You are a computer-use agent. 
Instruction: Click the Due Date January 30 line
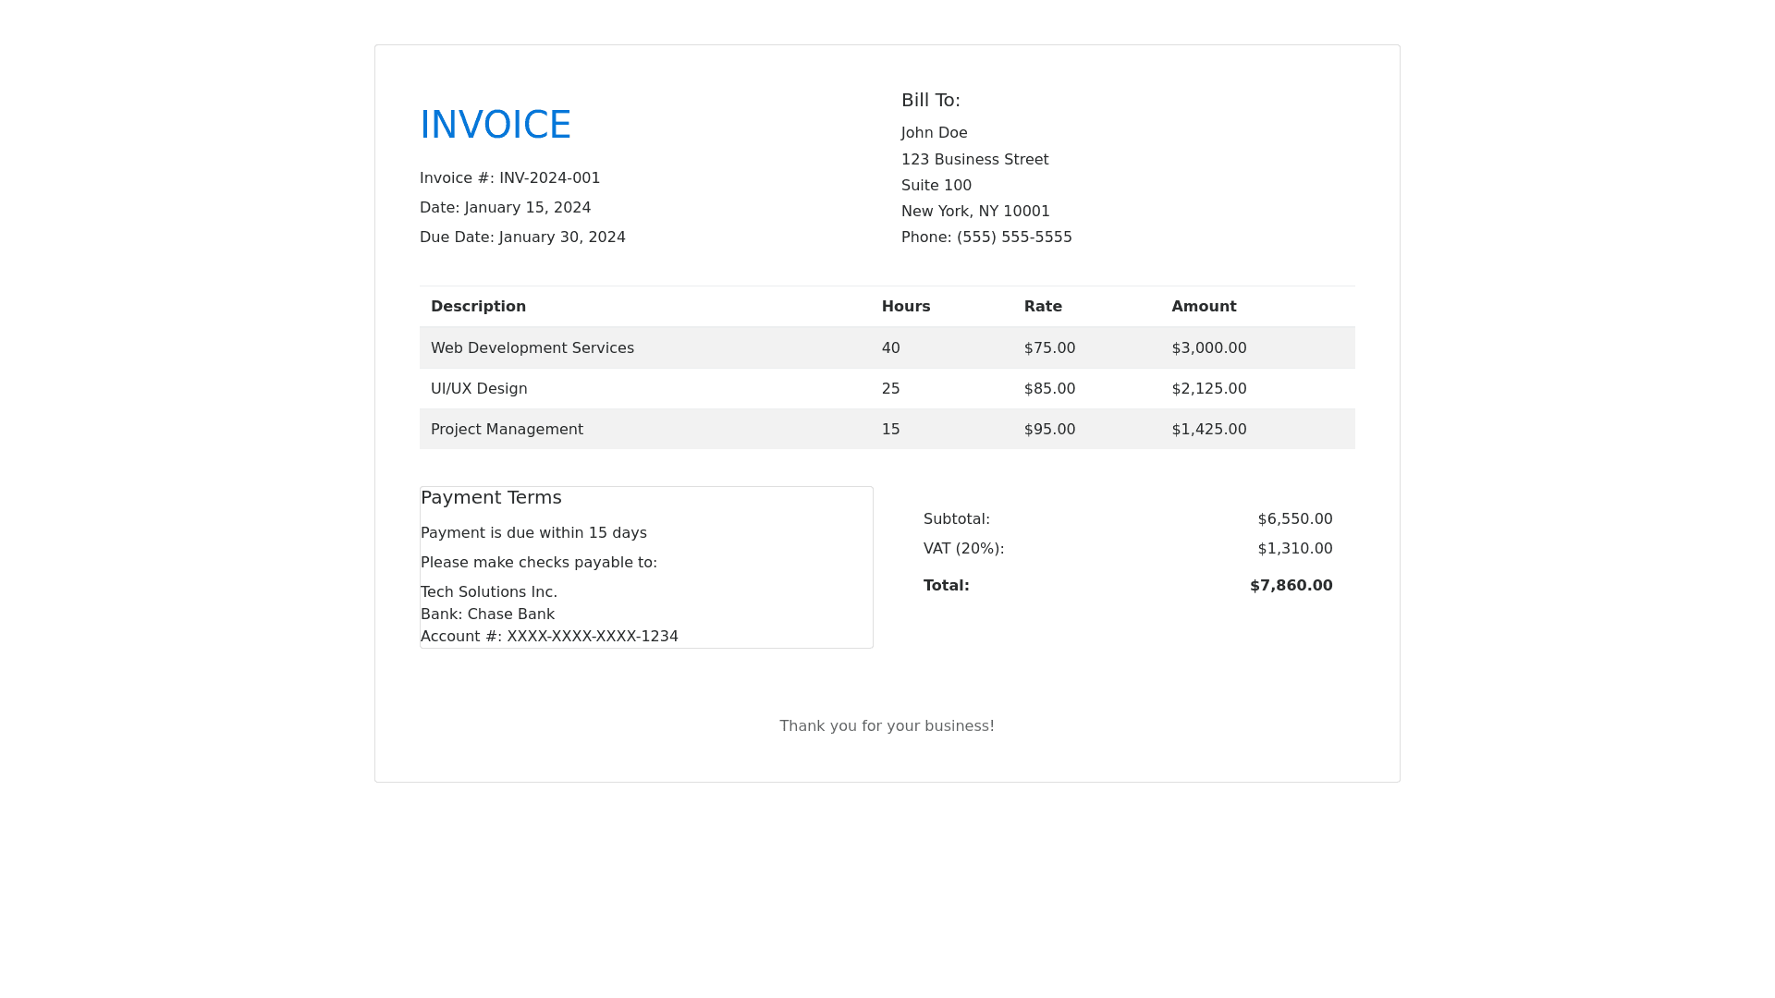tap(522, 237)
